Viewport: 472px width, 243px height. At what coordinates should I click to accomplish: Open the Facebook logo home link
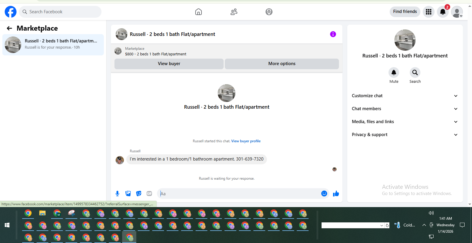coord(11,12)
